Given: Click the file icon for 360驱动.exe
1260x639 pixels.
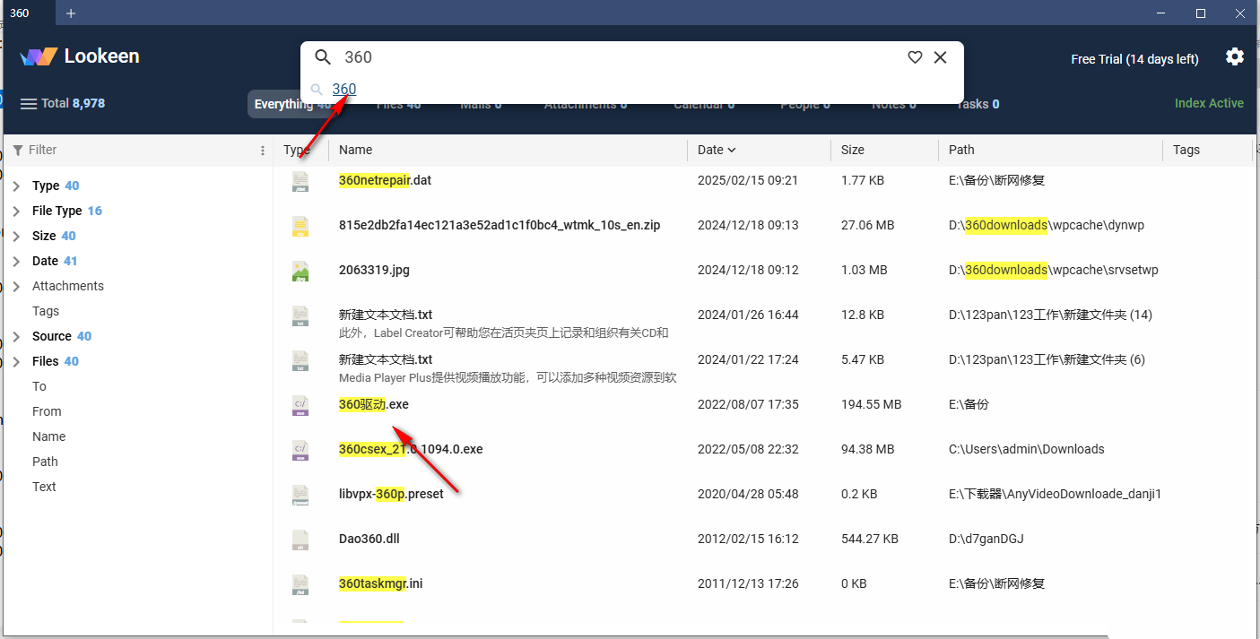Looking at the screenshot, I should pos(300,405).
